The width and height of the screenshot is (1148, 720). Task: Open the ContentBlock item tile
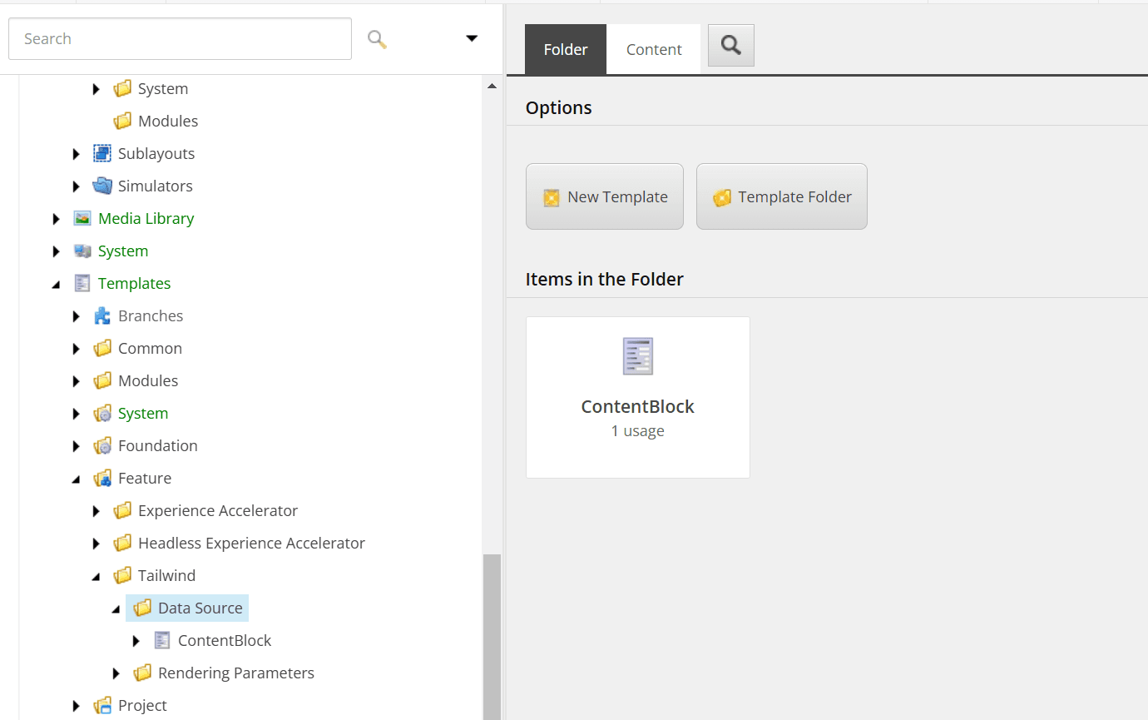[x=638, y=397]
